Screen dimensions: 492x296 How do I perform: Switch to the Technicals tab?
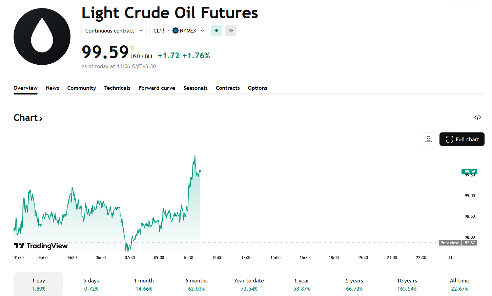point(117,88)
